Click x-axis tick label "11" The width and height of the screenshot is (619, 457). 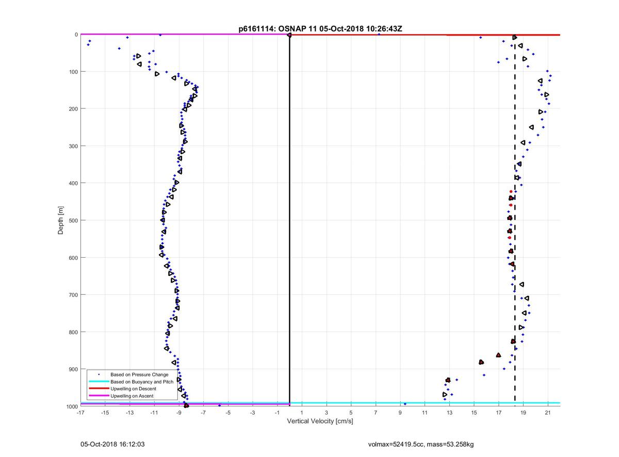point(425,413)
